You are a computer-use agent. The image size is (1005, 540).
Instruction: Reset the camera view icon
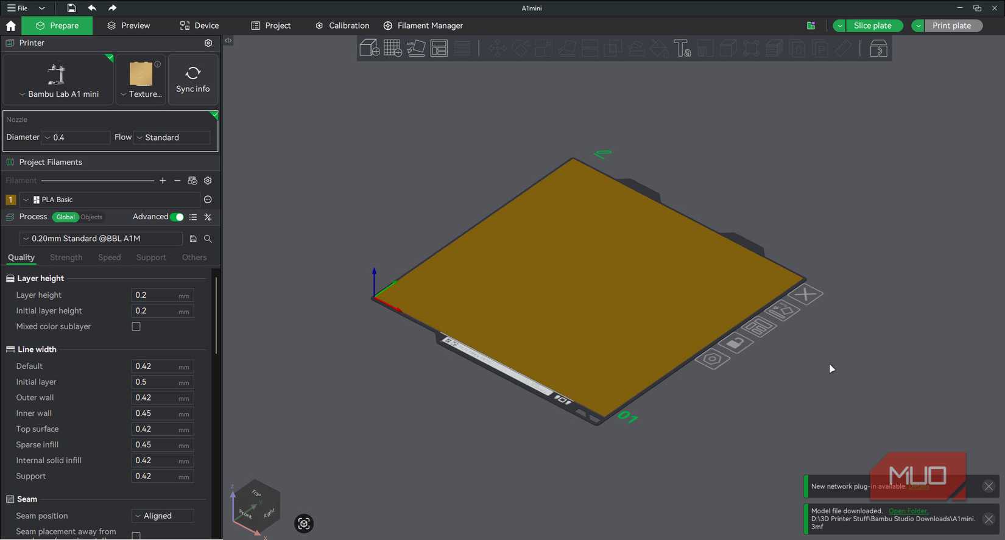(304, 524)
